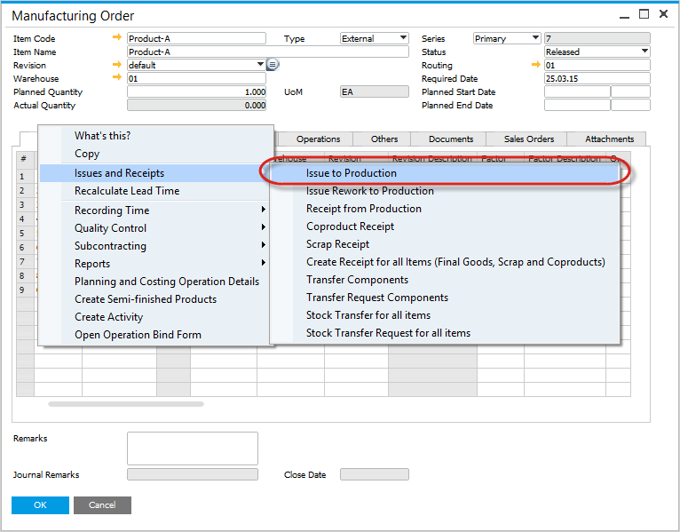This screenshot has height=532, width=680.
Task: Minimize the Manufacturing Order window
Action: [x=622, y=14]
